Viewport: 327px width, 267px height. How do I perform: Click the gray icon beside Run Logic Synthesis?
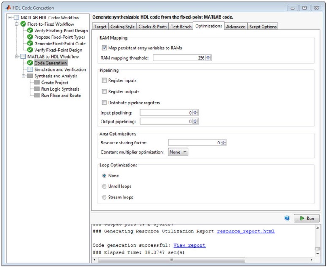coord(37,89)
